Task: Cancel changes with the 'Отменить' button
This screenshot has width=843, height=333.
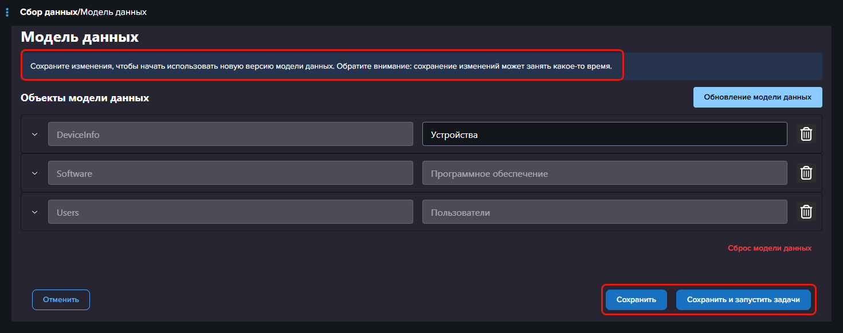Action: click(x=61, y=300)
